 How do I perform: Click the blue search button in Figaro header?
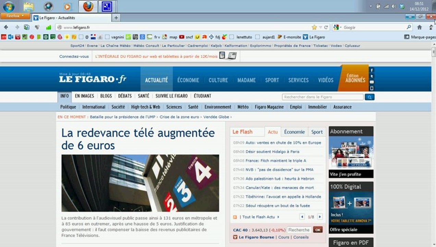(x=370, y=97)
